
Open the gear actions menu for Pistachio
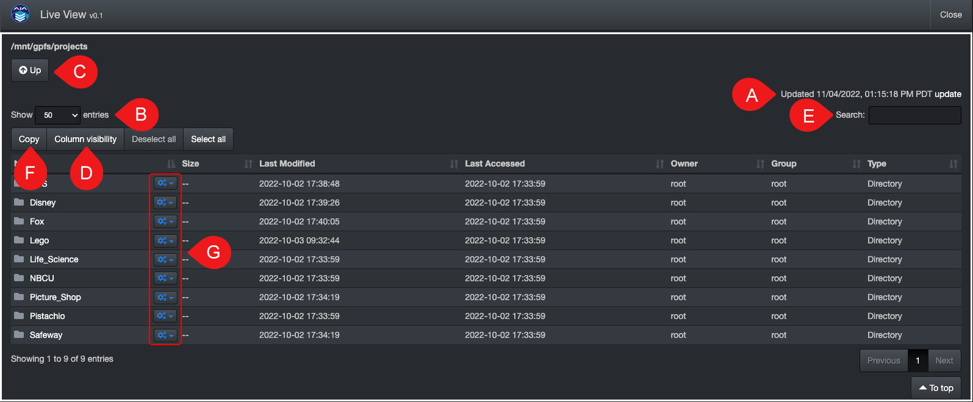coord(165,316)
